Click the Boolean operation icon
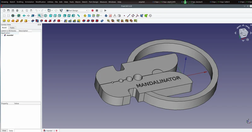This screenshot has height=132, width=252. click(x=102, y=21)
